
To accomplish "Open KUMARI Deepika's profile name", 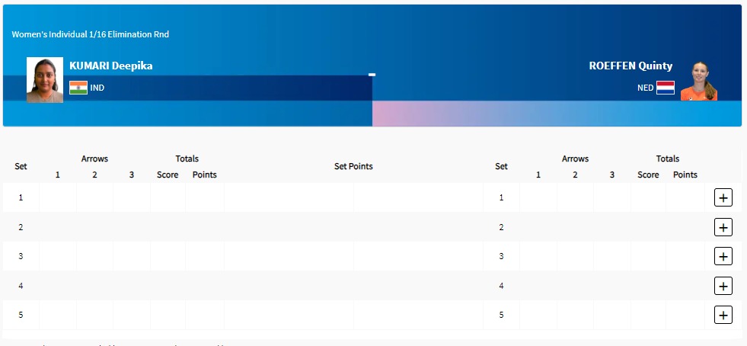I will point(111,66).
